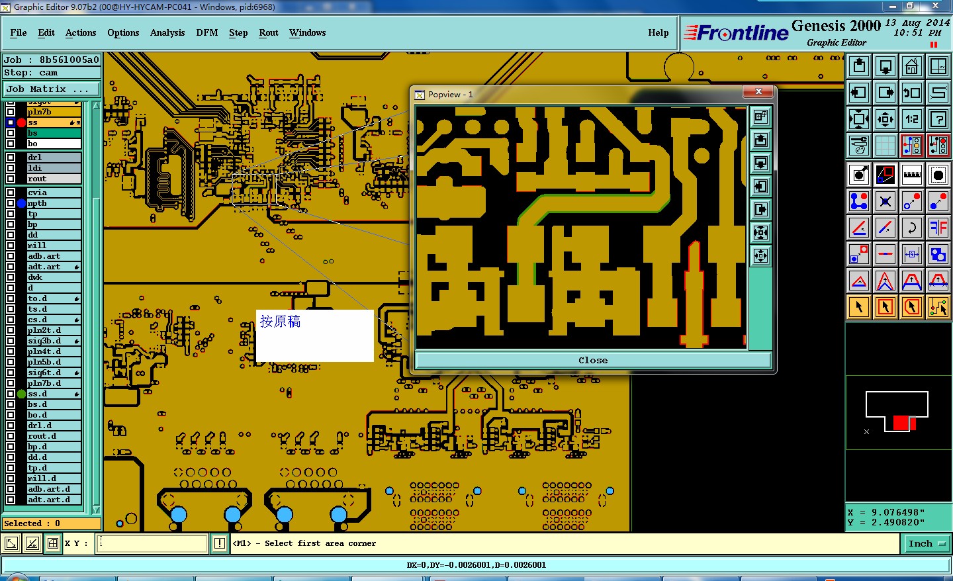Toggle checkbox for layer ss.d
This screenshot has width=953, height=581.
(11, 394)
